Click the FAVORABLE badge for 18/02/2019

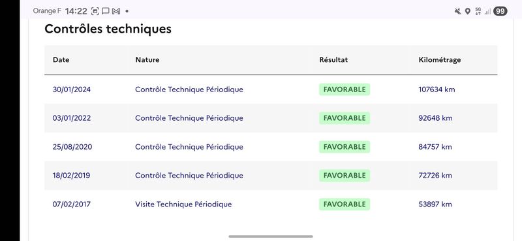click(x=345, y=176)
